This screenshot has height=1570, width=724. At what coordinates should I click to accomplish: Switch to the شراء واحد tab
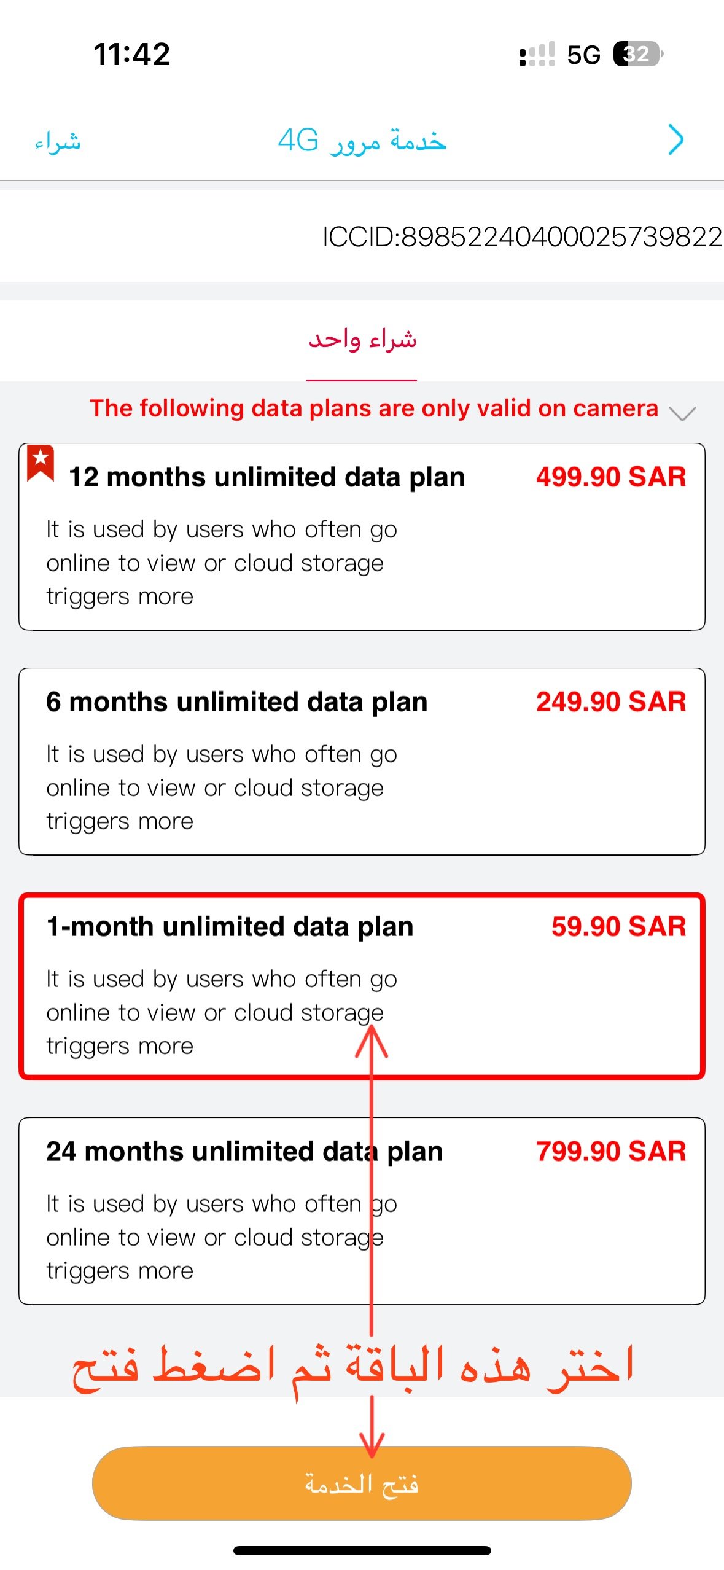coord(362,340)
